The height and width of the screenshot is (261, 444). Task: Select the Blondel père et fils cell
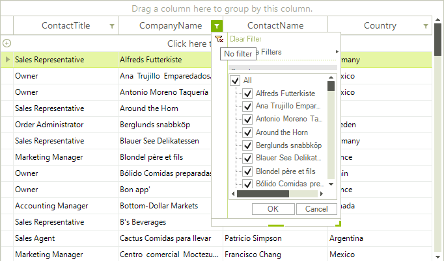165,157
